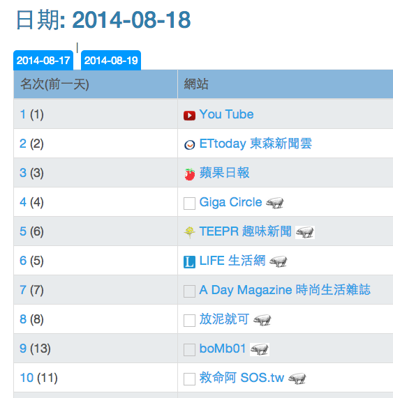Open the ETtoday 東森新聞雲 link

[255, 144]
